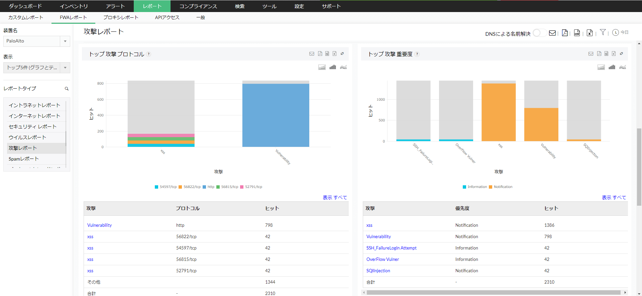642x296 pixels.
Task: Click 表示 すべて link under protocol chart
Action: (x=335, y=198)
